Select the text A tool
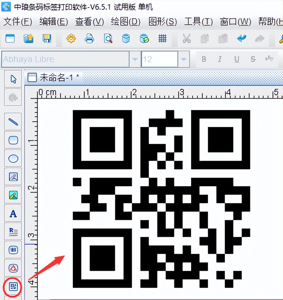 tap(13, 213)
